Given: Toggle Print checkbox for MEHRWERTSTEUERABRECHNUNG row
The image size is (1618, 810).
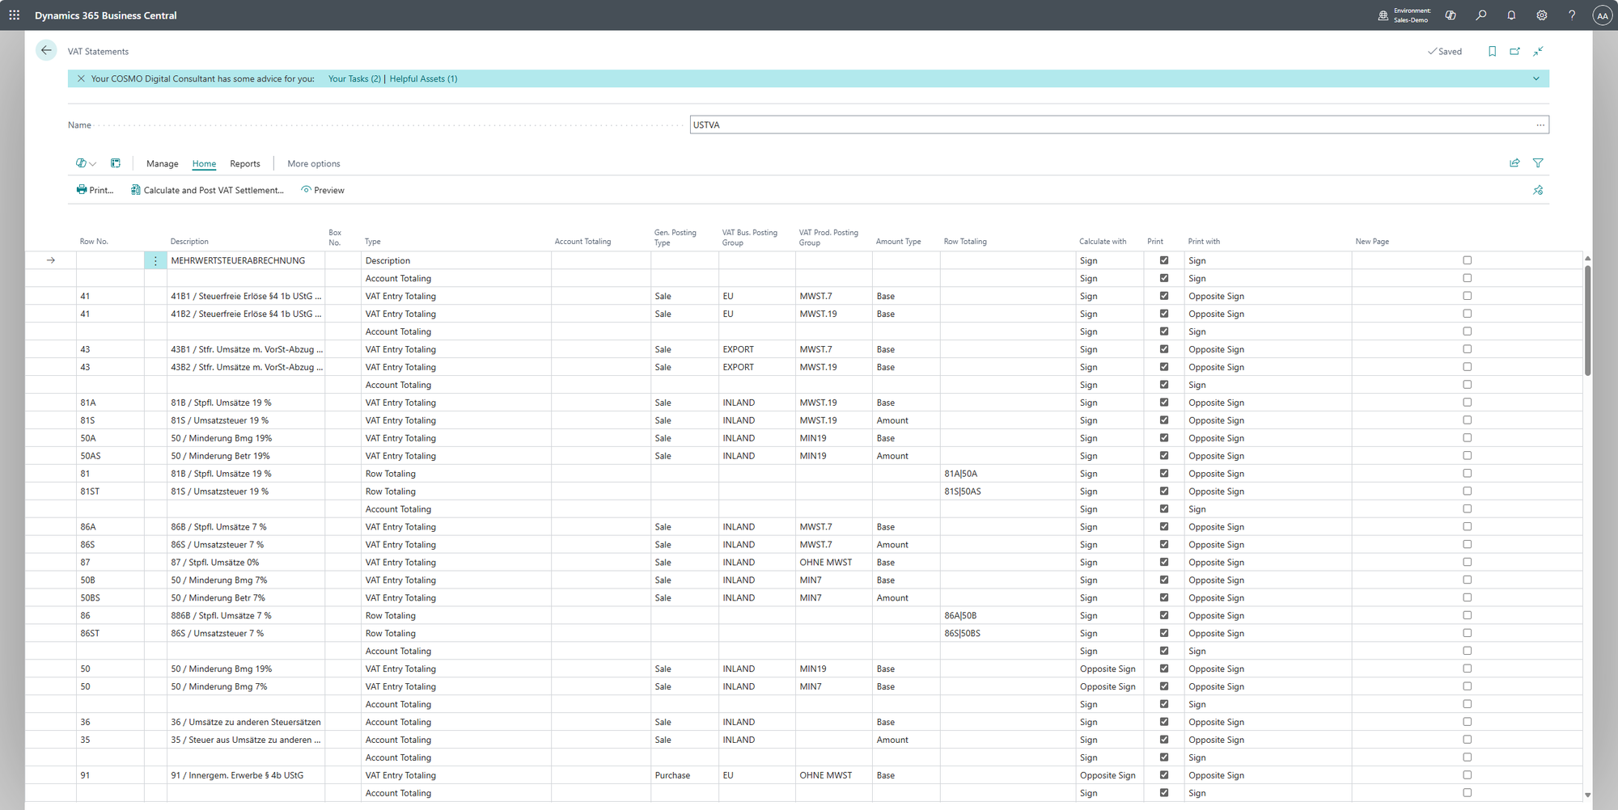Looking at the screenshot, I should tap(1164, 260).
